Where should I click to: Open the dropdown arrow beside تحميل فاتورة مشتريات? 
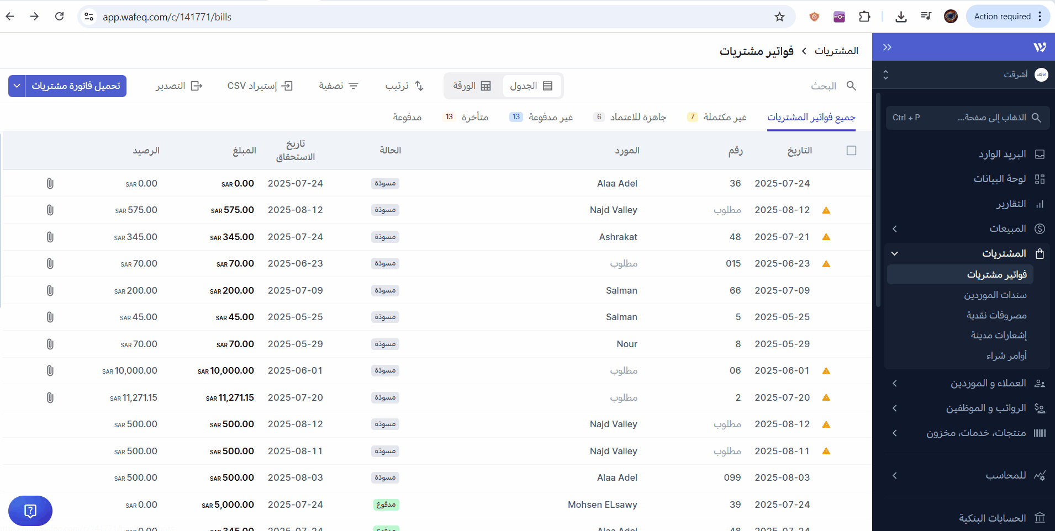17,86
